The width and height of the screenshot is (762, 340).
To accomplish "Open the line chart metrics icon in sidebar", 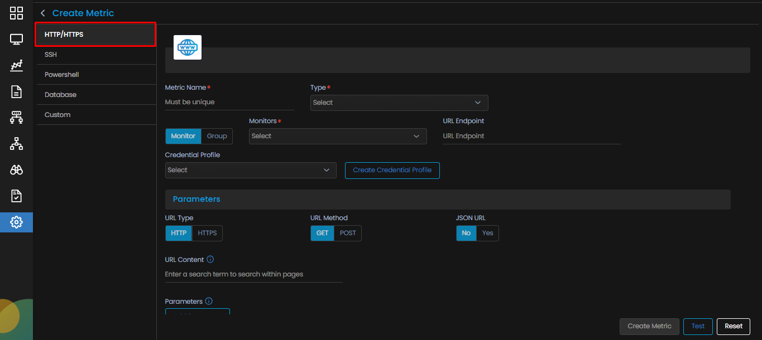I will click(16, 66).
